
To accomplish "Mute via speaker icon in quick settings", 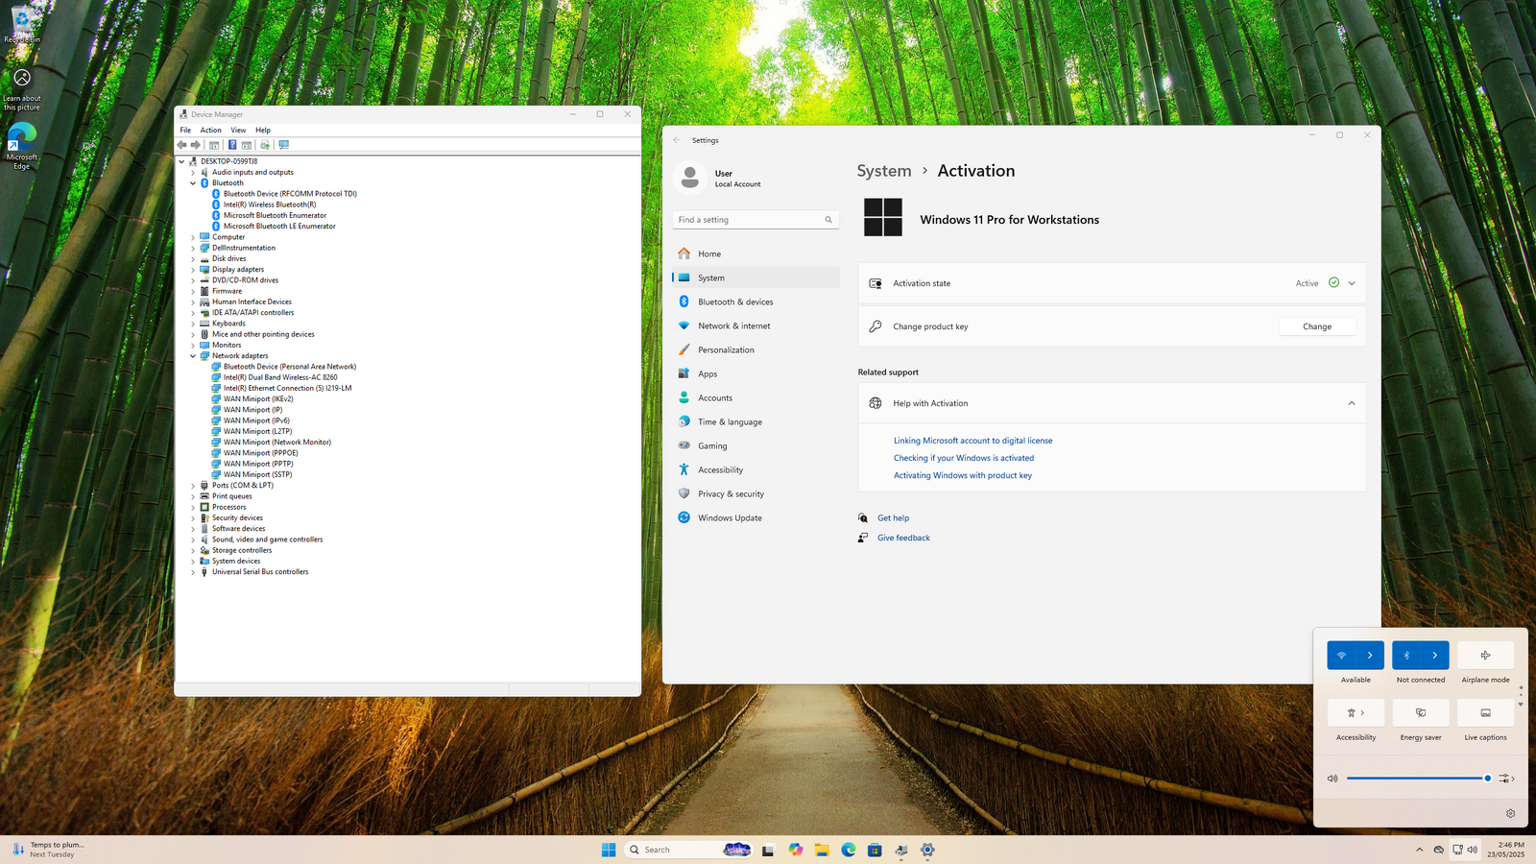I will coord(1332,779).
